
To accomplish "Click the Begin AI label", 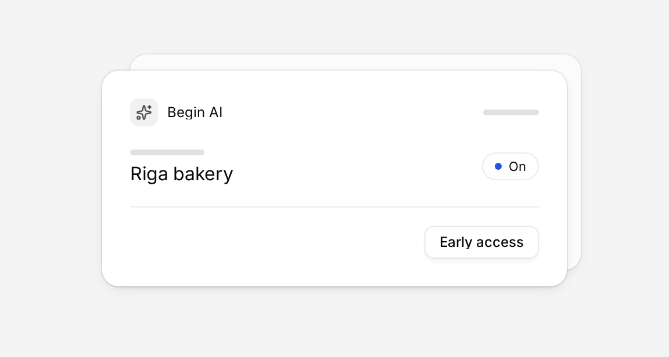I will [x=195, y=112].
